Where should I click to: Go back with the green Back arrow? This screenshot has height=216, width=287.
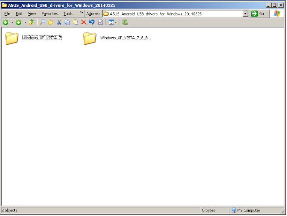(x=6, y=22)
